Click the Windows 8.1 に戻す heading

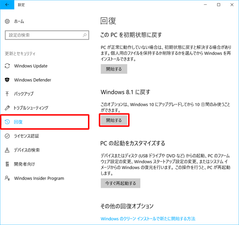[x=125, y=92]
